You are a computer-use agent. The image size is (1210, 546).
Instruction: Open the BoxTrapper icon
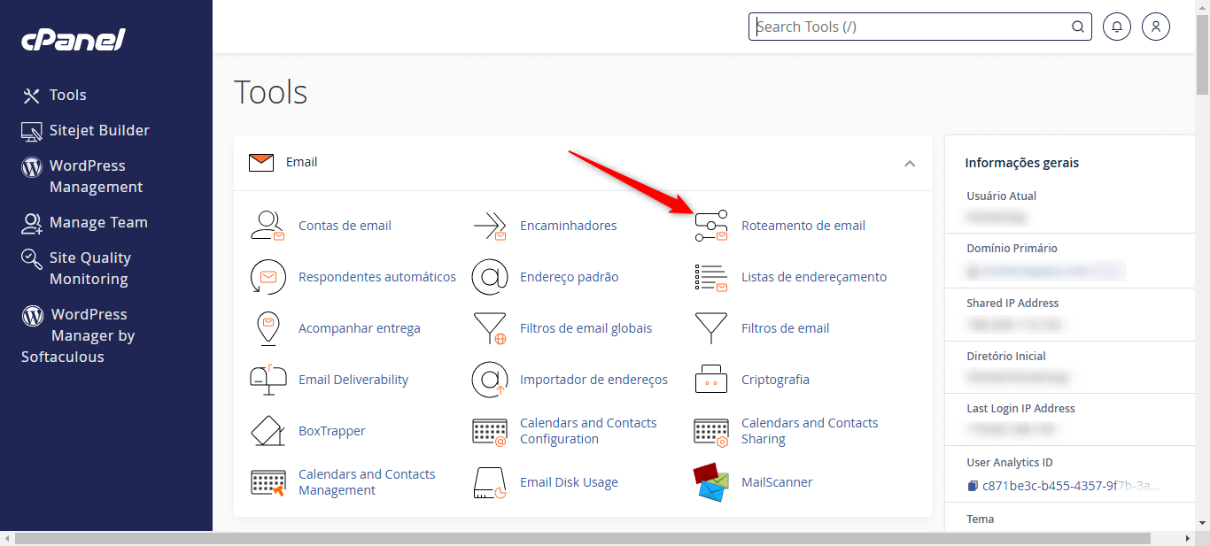click(x=268, y=431)
